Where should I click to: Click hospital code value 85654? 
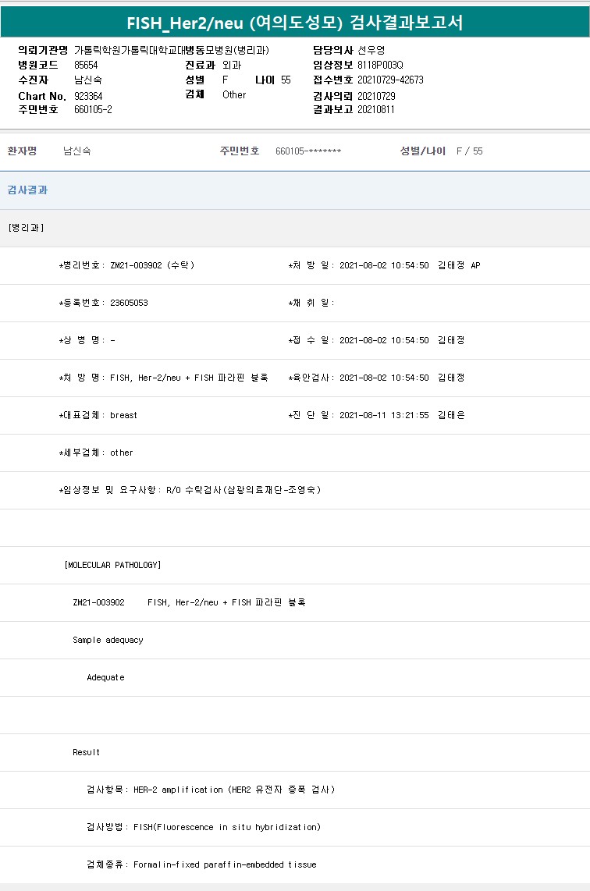86,65
